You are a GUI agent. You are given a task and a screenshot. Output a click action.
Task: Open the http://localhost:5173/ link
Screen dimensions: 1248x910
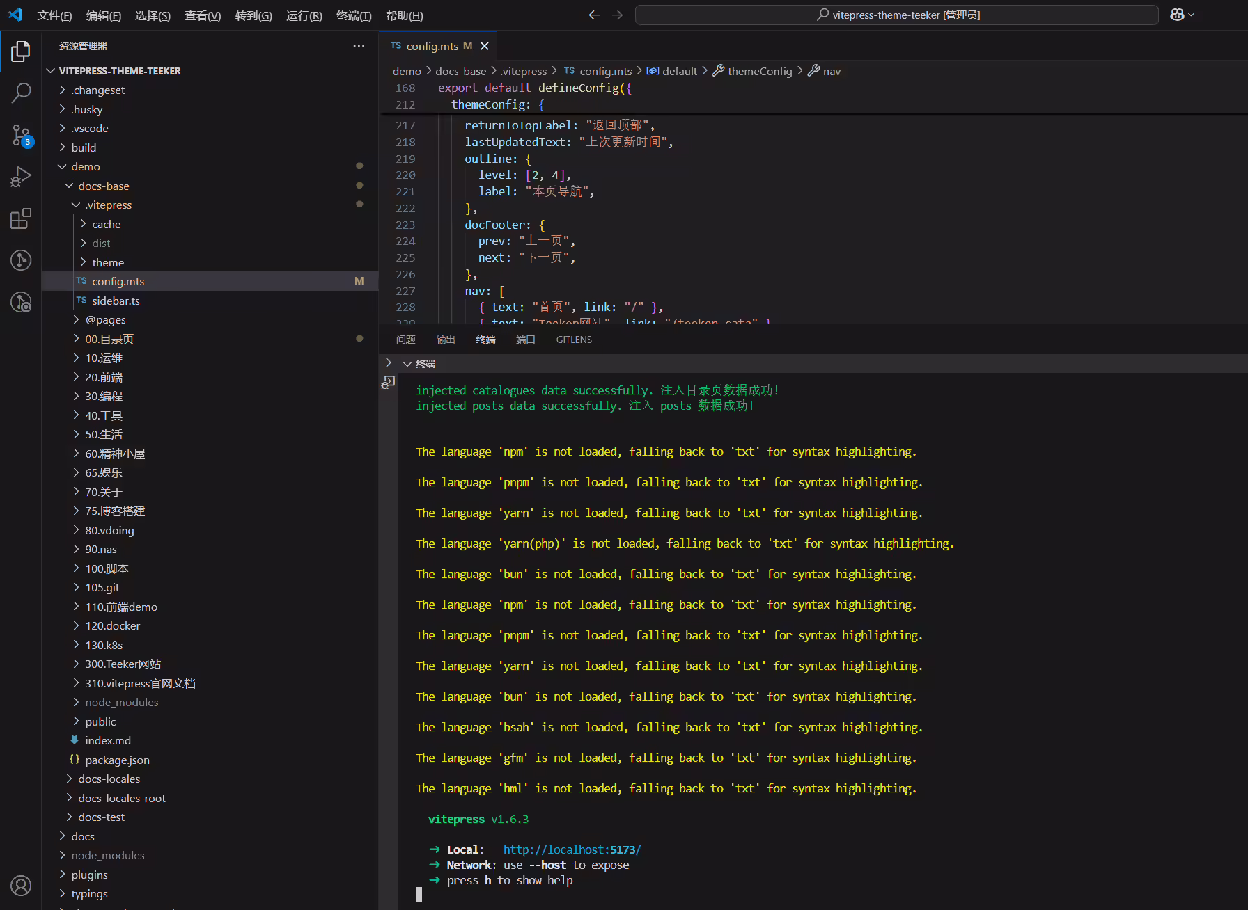click(572, 849)
